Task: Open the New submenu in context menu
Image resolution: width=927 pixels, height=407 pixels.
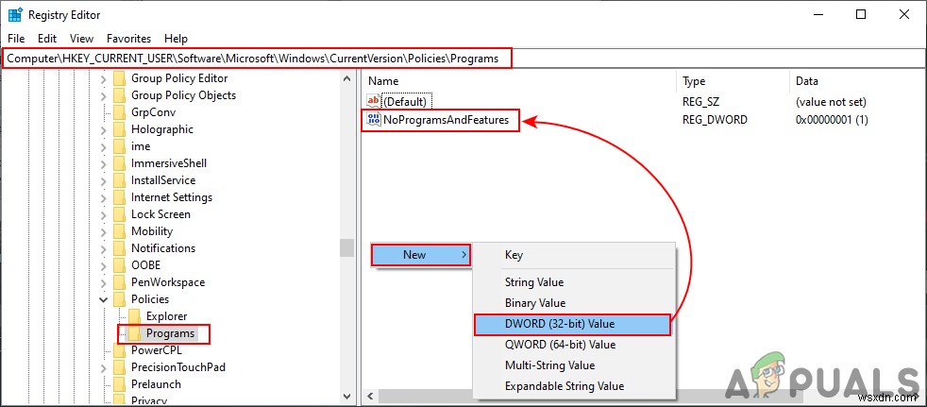Action: click(x=421, y=255)
